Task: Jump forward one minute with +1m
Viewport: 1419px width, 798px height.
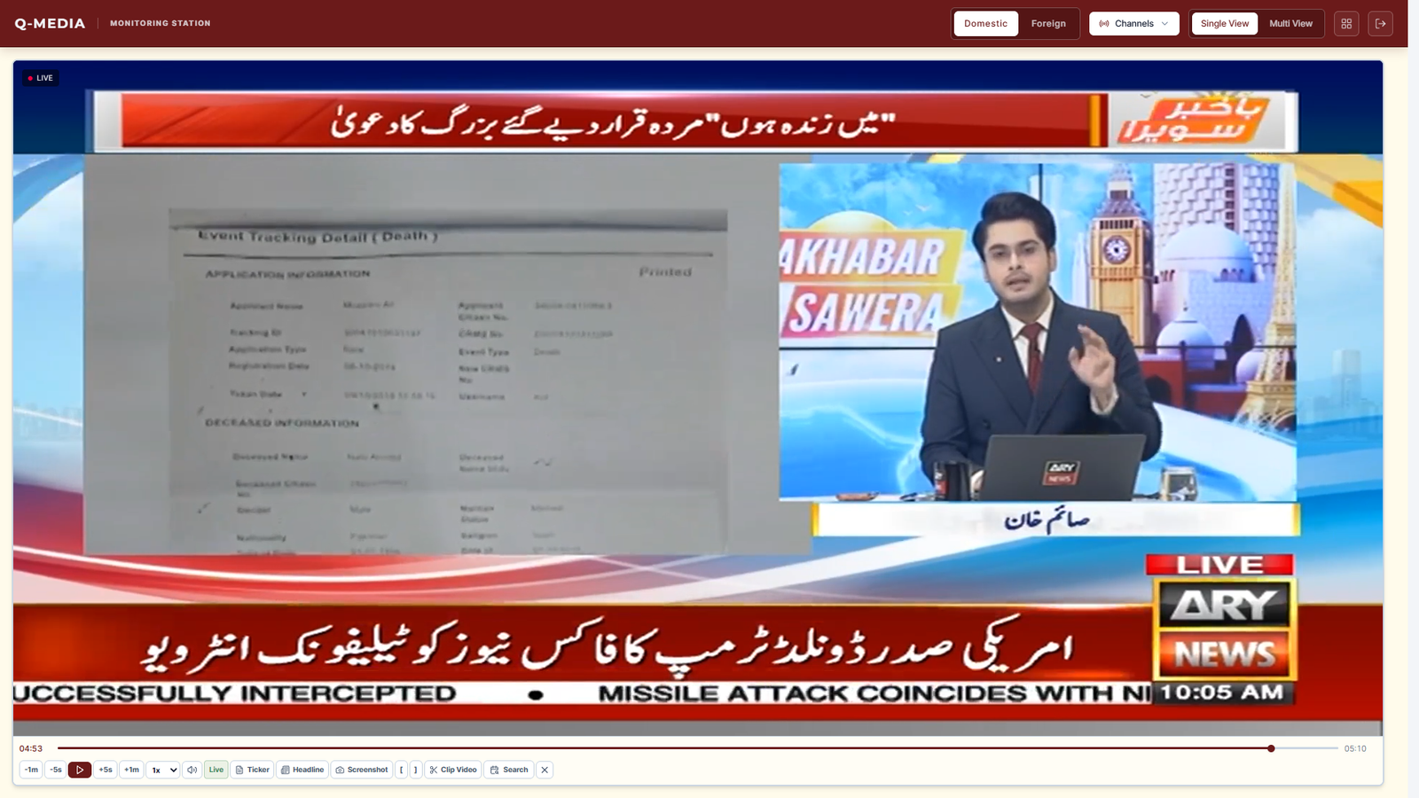Action: coord(131,770)
